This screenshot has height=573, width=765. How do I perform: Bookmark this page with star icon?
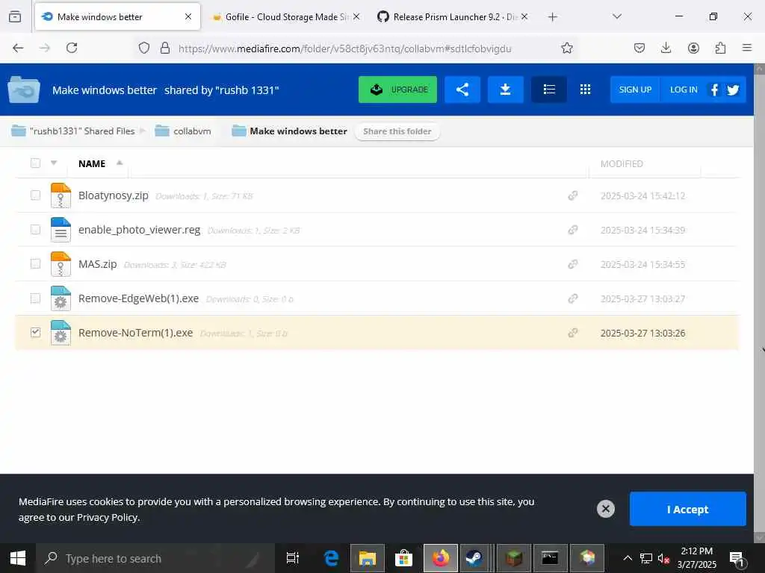(566, 48)
